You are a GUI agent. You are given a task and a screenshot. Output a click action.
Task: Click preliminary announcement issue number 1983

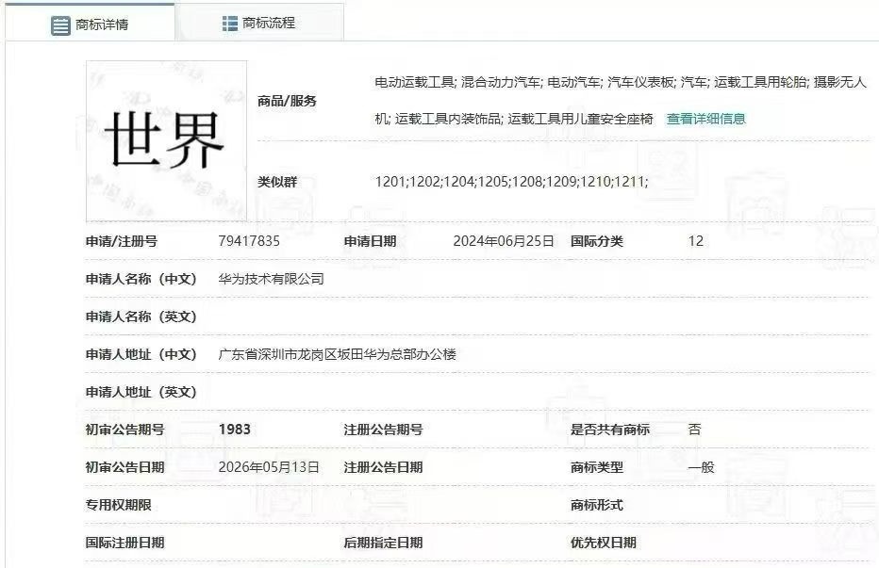tap(234, 430)
